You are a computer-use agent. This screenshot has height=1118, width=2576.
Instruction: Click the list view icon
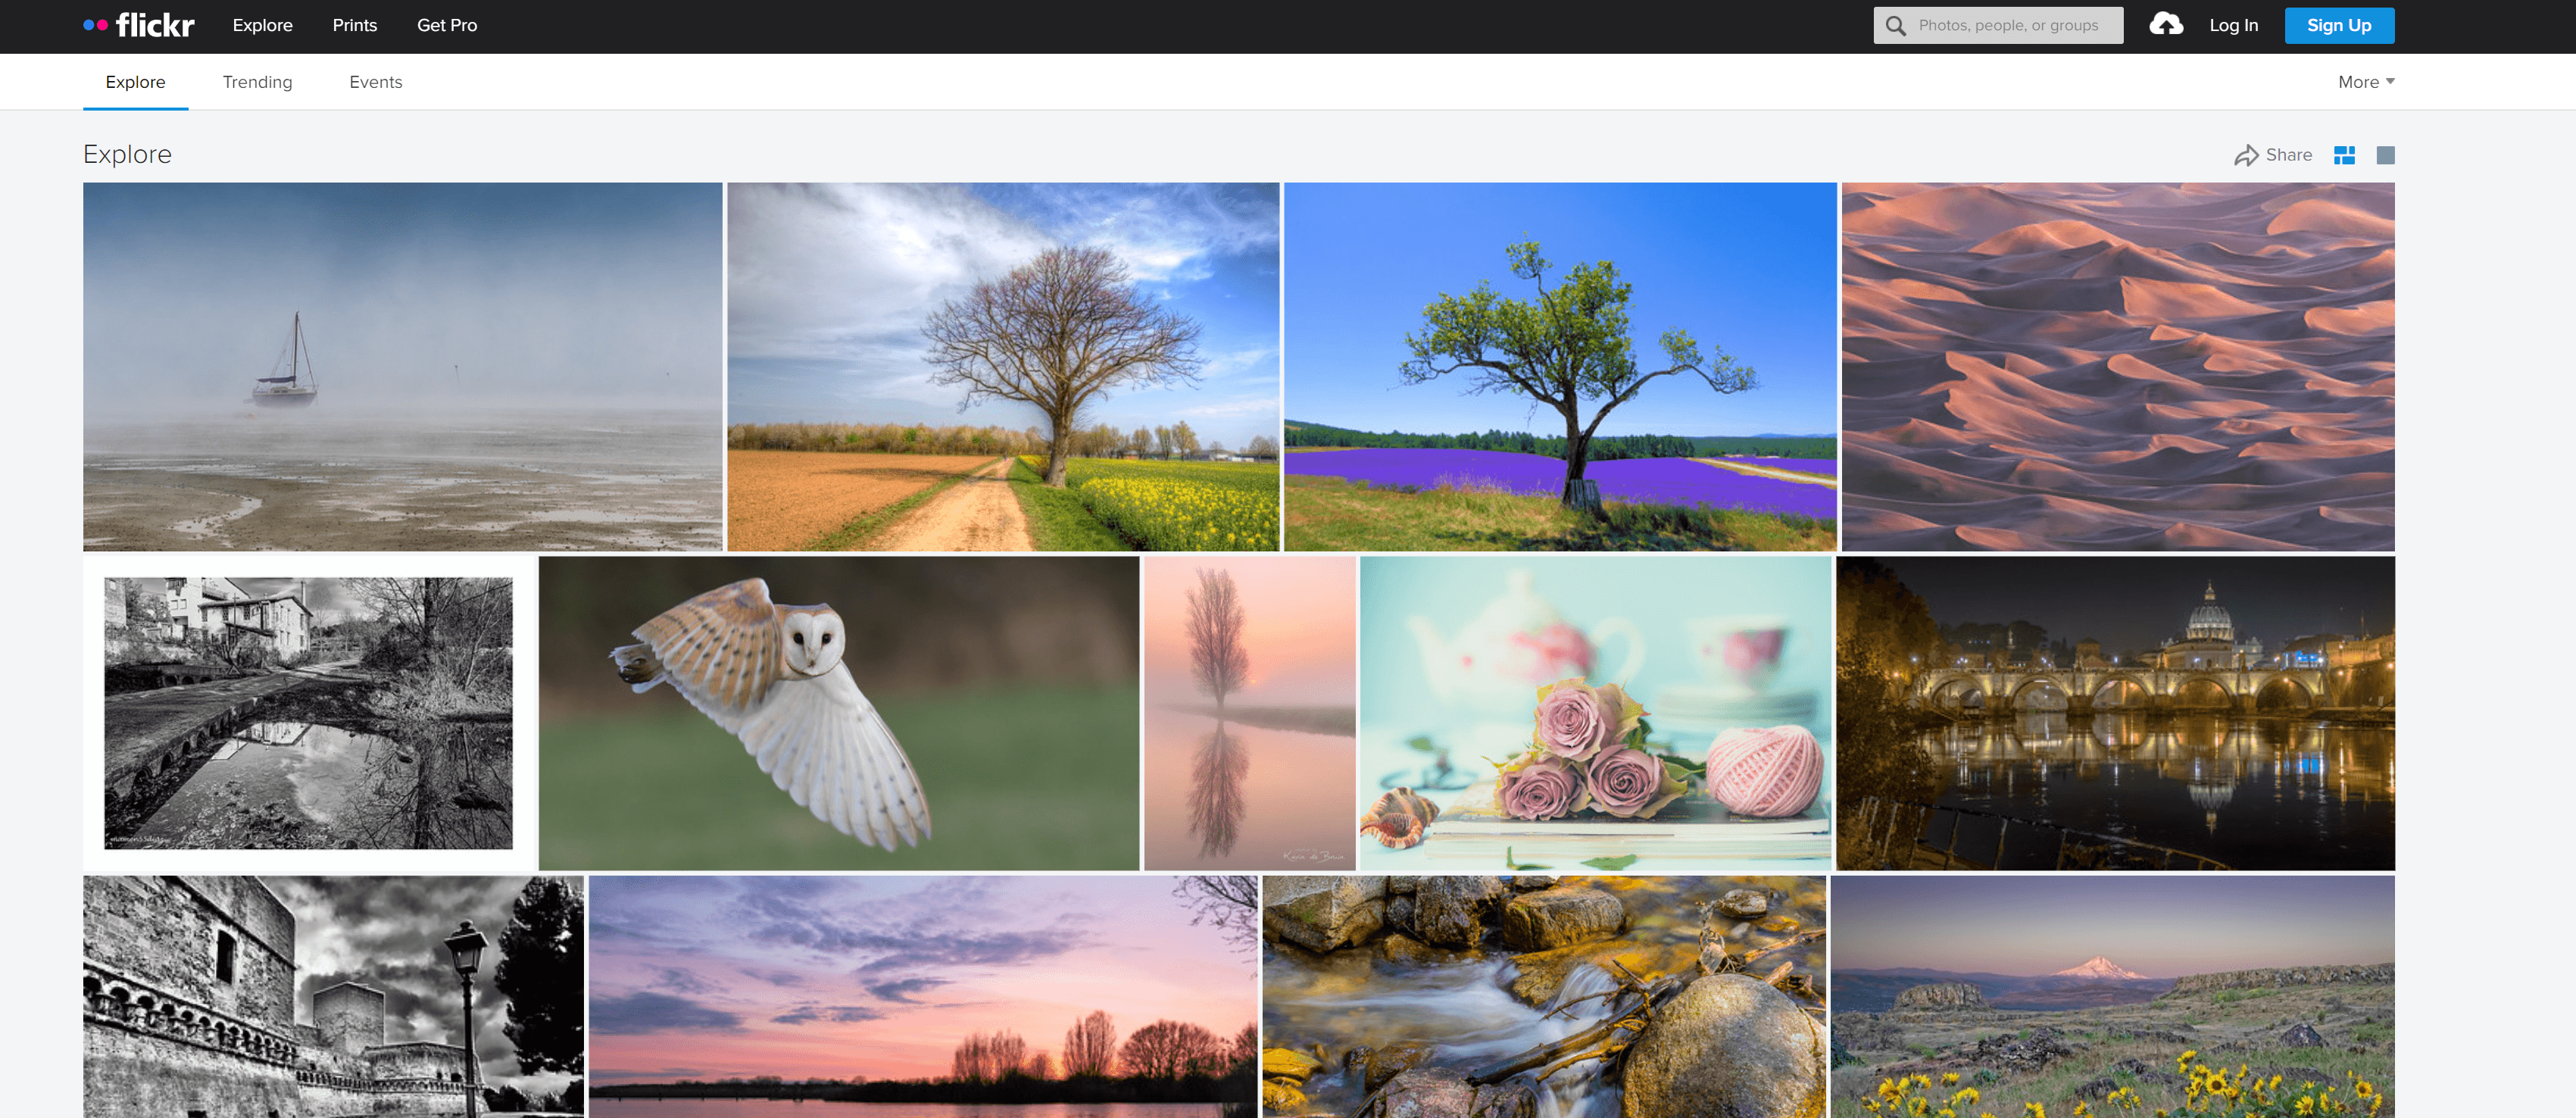click(x=2385, y=155)
